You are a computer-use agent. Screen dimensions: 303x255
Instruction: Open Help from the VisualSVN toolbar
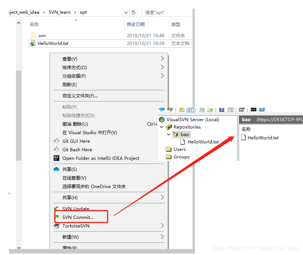click(222, 110)
